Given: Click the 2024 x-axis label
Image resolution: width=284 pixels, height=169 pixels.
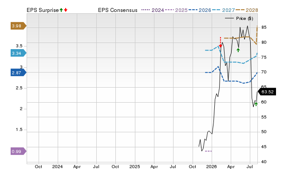Looking at the screenshot, I should pyautogui.click(x=57, y=166).
